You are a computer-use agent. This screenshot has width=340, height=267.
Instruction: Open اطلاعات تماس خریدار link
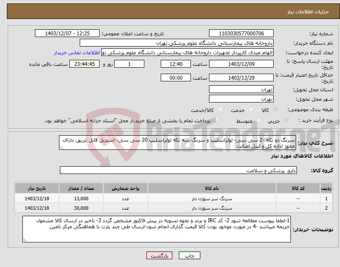coord(77,53)
